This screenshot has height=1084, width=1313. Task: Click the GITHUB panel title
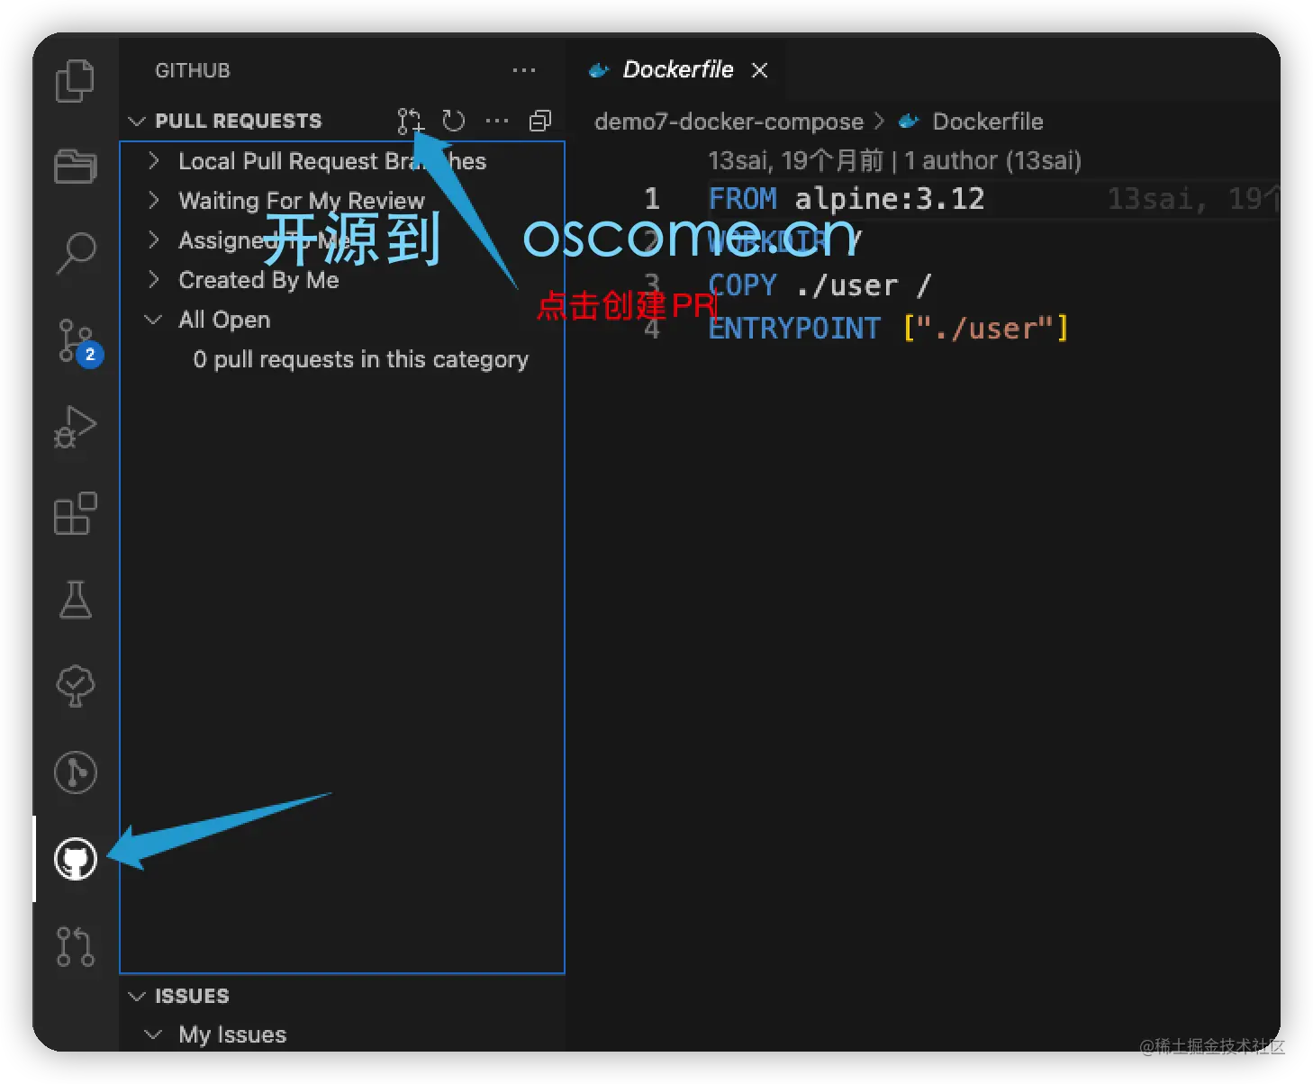click(193, 70)
